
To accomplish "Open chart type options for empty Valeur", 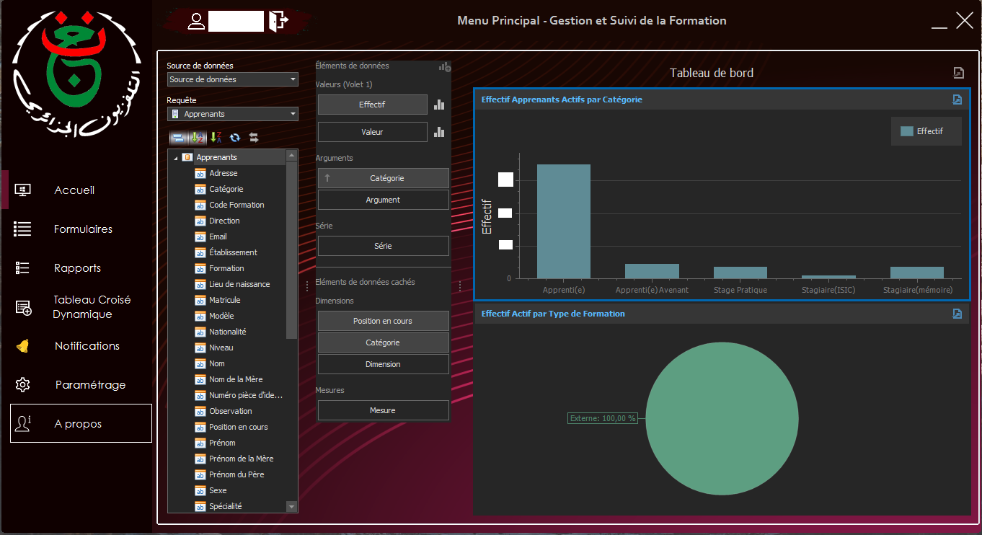I will click(x=439, y=132).
